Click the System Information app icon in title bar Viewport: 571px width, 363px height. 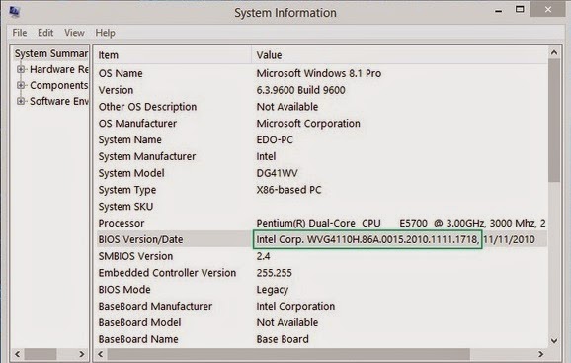click(x=14, y=12)
